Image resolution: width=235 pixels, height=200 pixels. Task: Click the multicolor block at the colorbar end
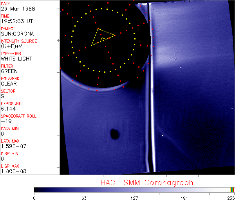(x=232, y=189)
